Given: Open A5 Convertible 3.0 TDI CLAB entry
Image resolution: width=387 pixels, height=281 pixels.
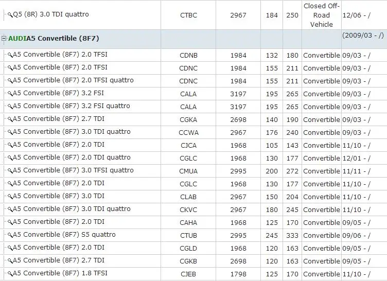Looking at the screenshot, I should [59, 196].
